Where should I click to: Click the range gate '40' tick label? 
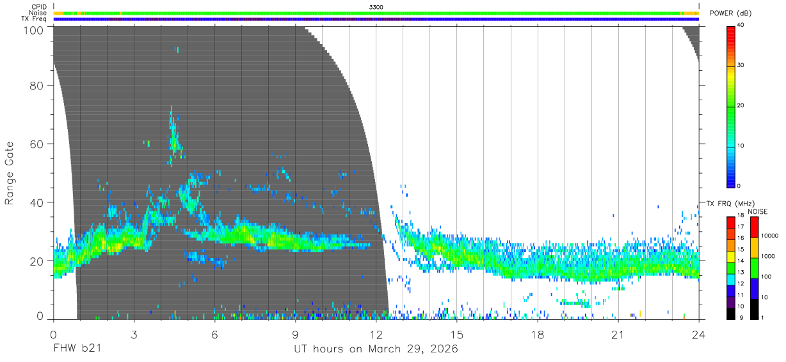(x=36, y=202)
